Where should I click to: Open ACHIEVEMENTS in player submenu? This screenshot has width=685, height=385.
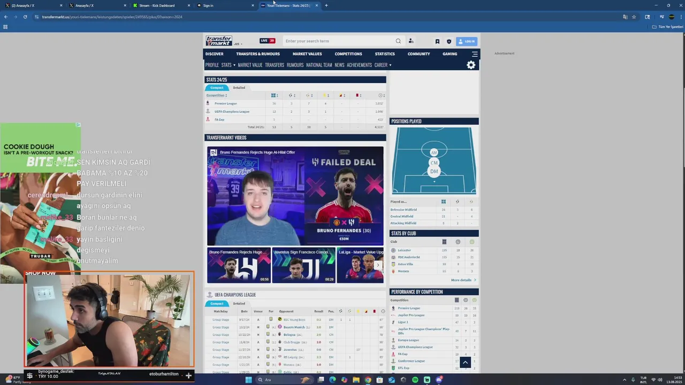359,65
